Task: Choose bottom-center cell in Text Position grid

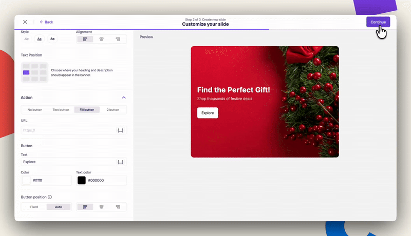Action: pos(34,79)
